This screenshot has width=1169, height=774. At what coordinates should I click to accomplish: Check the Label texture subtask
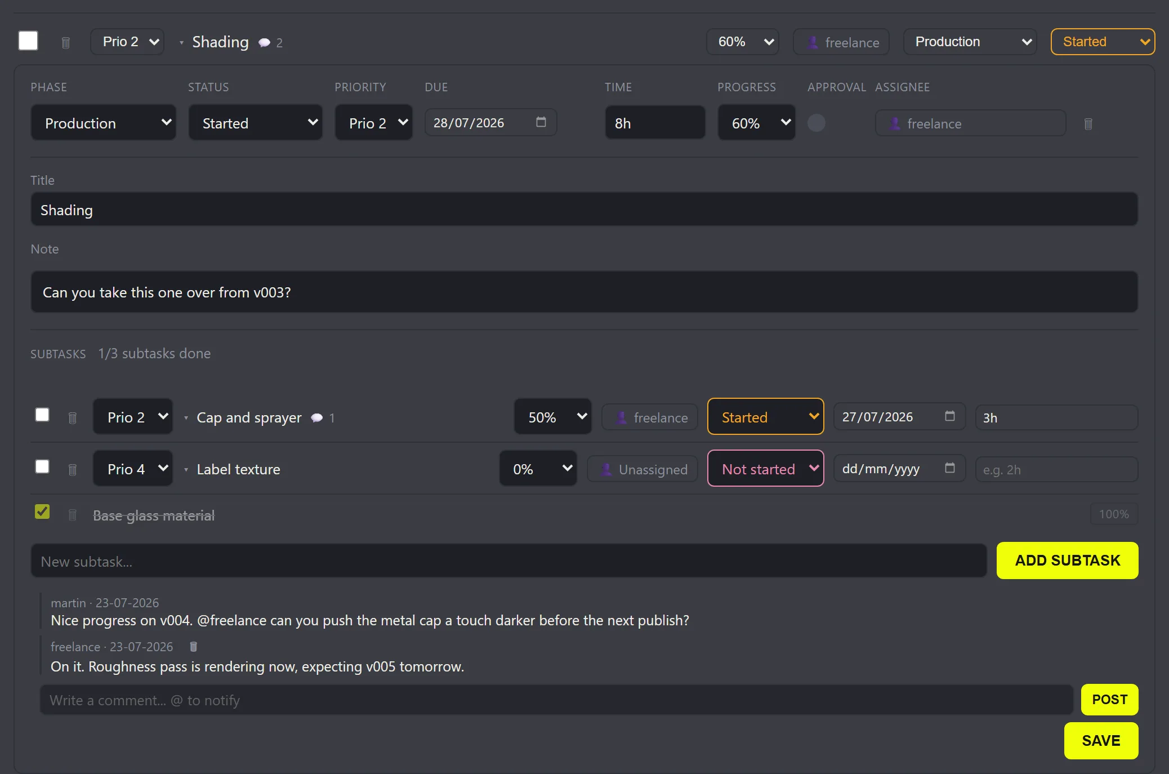42,467
